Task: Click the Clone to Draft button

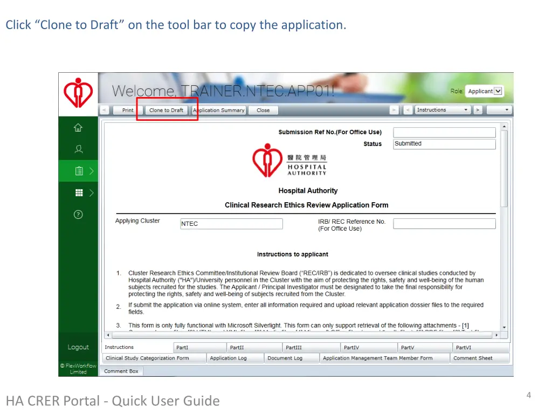Action: pos(166,110)
